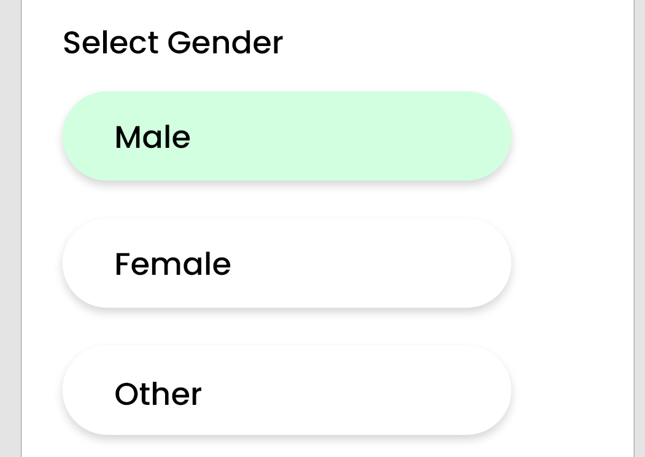
Task: Deselect the highlighted green Male pill
Action: (287, 136)
